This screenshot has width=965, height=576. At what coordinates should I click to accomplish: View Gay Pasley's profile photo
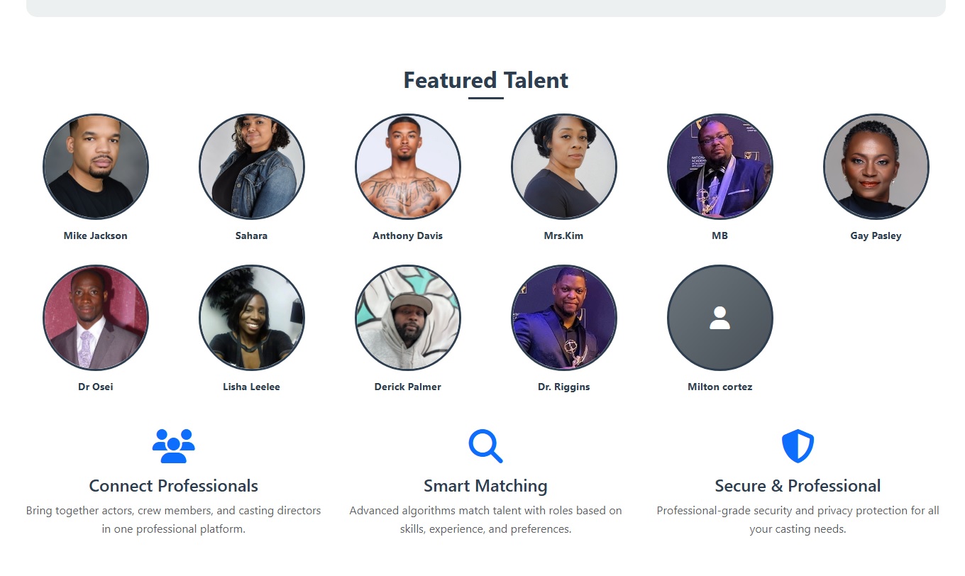876,167
